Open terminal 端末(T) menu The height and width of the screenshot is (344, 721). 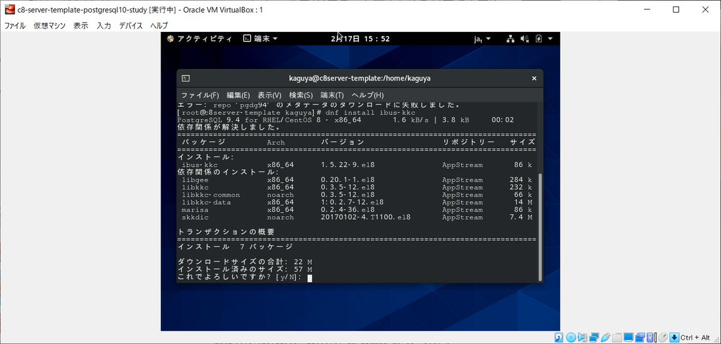pyautogui.click(x=332, y=95)
